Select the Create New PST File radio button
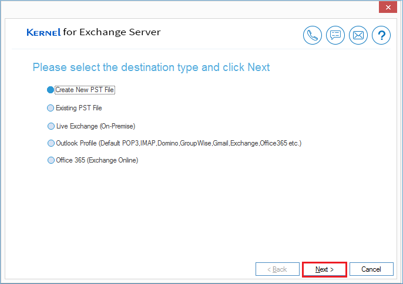 pos(50,90)
